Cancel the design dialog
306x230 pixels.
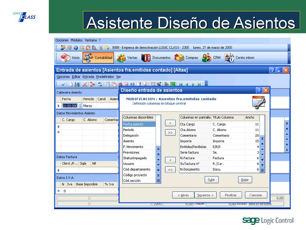coord(256,195)
